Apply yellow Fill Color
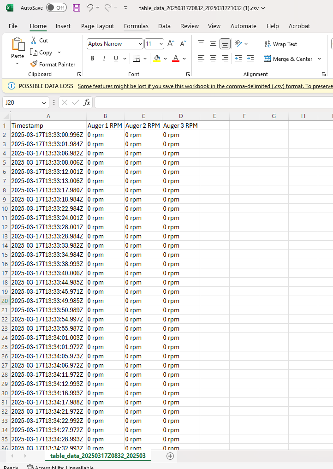This screenshot has width=333, height=469. coord(157,58)
